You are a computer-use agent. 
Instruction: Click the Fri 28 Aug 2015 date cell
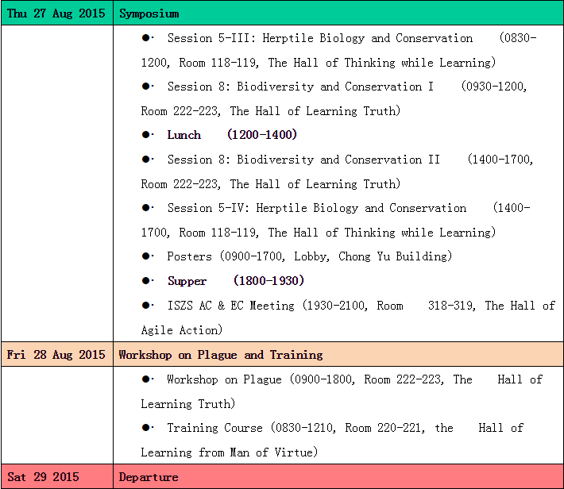(x=56, y=355)
